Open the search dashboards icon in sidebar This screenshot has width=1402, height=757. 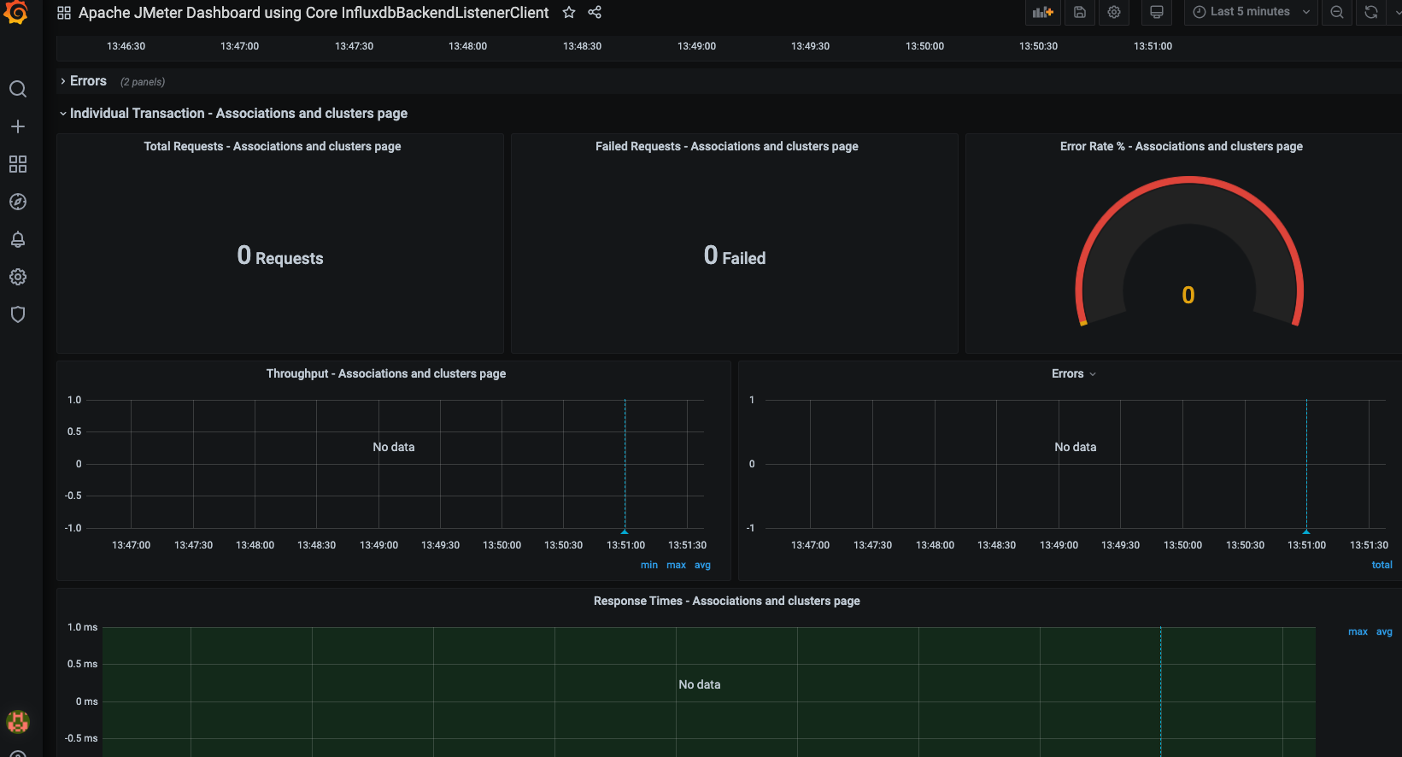click(x=18, y=89)
